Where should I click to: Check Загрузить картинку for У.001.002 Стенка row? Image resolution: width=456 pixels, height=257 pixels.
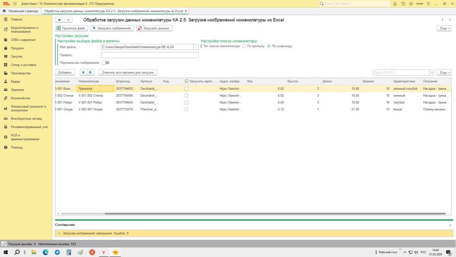click(187, 95)
